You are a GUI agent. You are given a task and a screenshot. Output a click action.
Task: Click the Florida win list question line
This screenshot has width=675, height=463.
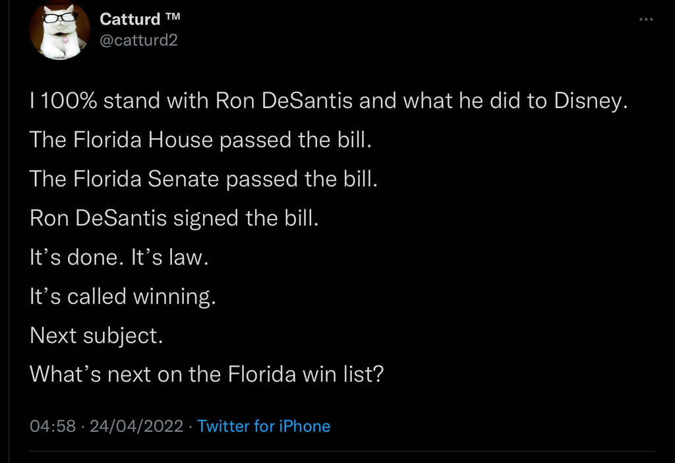click(207, 374)
